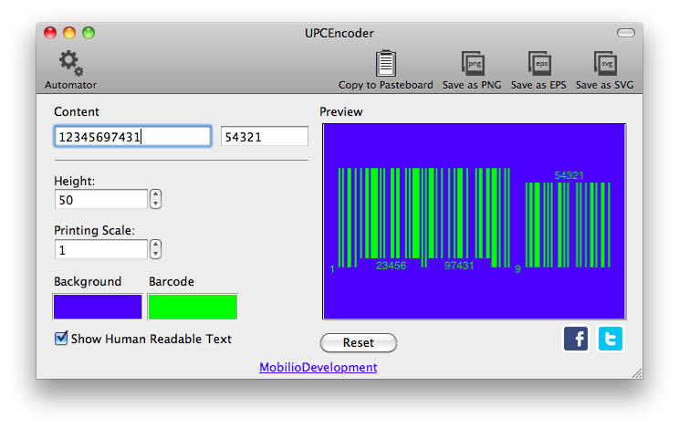This screenshot has width=679, height=429.
Task: Open the green Barcode color swatch
Action: [193, 307]
